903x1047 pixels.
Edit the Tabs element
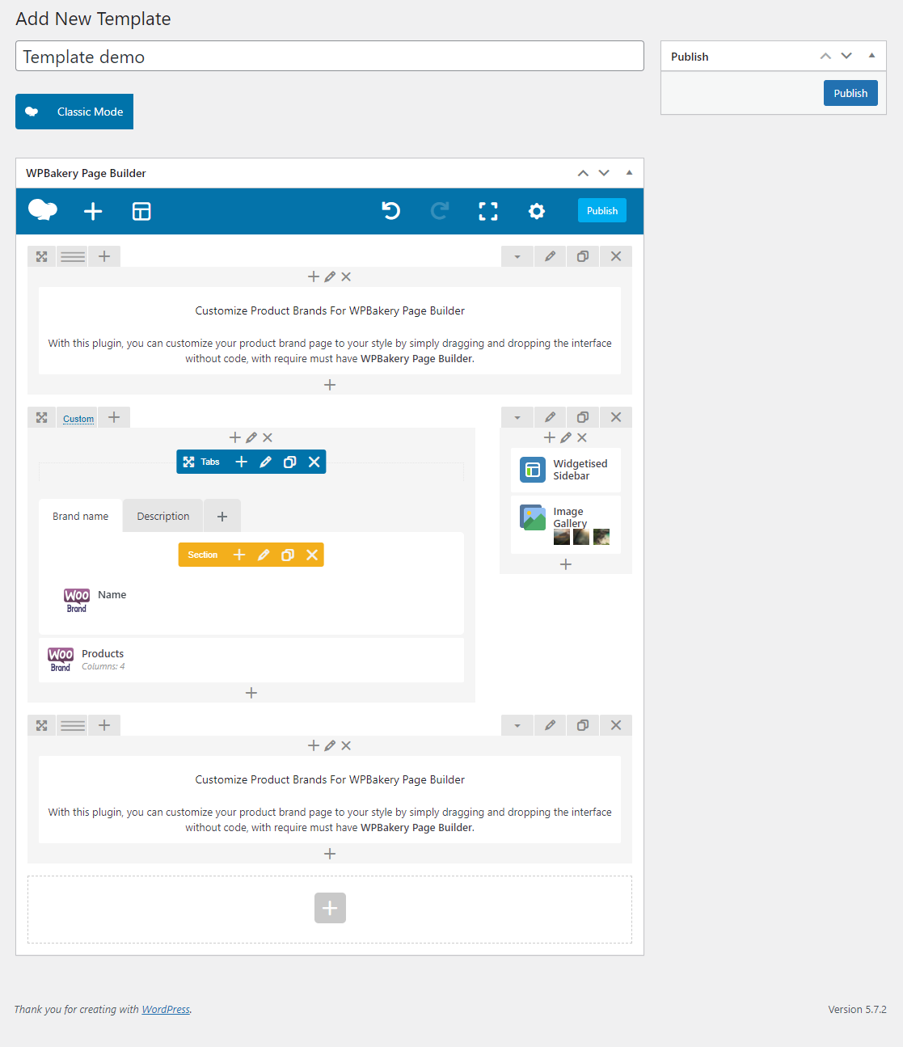coord(265,462)
